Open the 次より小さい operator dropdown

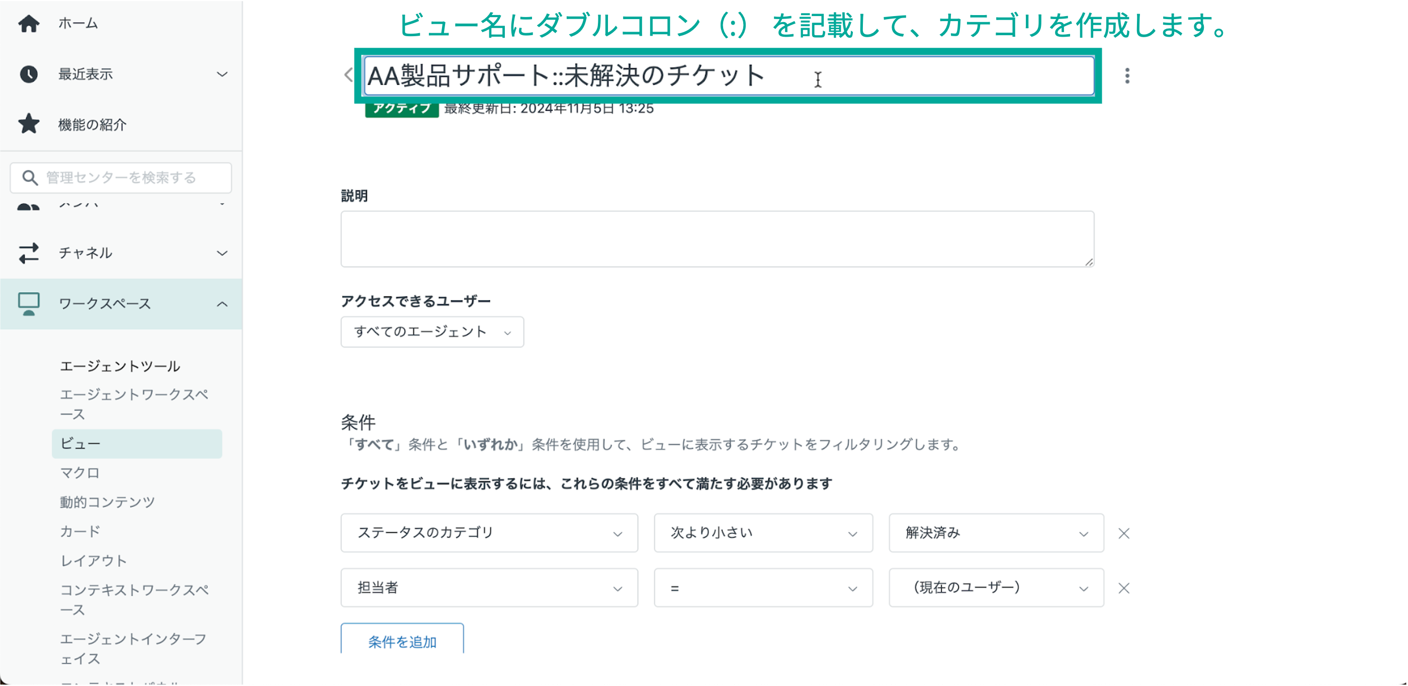[x=762, y=533]
